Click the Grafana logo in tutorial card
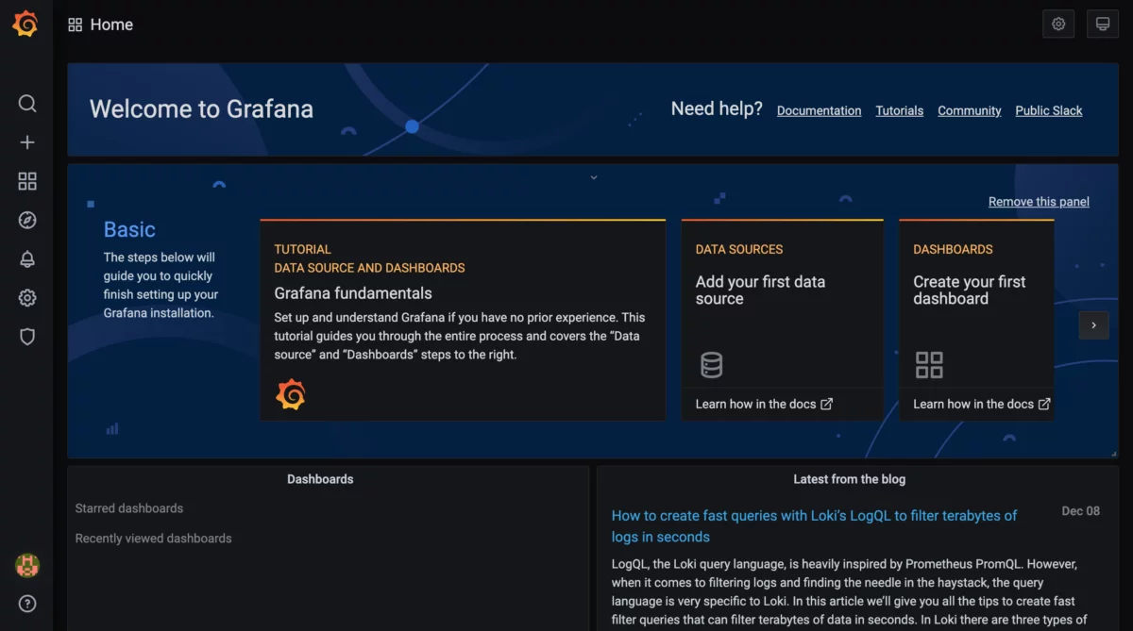 tap(291, 394)
